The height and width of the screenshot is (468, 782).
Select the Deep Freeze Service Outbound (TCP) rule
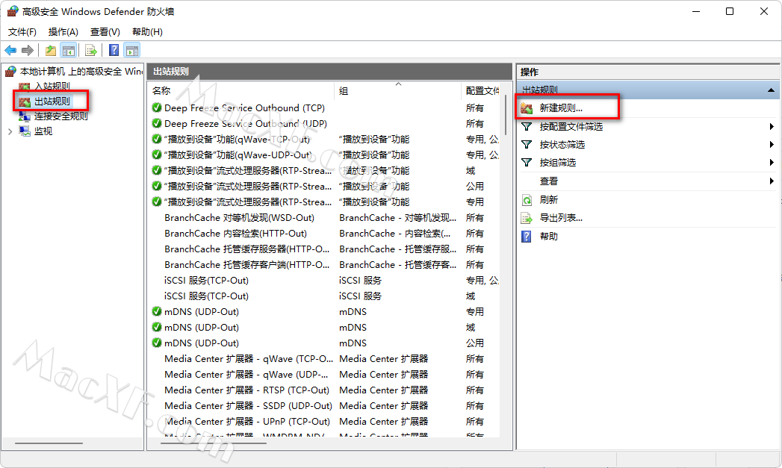click(244, 108)
